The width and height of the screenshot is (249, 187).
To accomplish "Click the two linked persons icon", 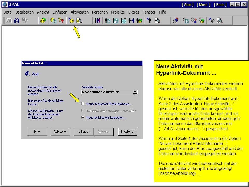I will pyautogui.click(x=131, y=20).
